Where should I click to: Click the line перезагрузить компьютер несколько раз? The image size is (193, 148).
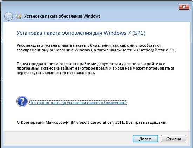coord(56,73)
